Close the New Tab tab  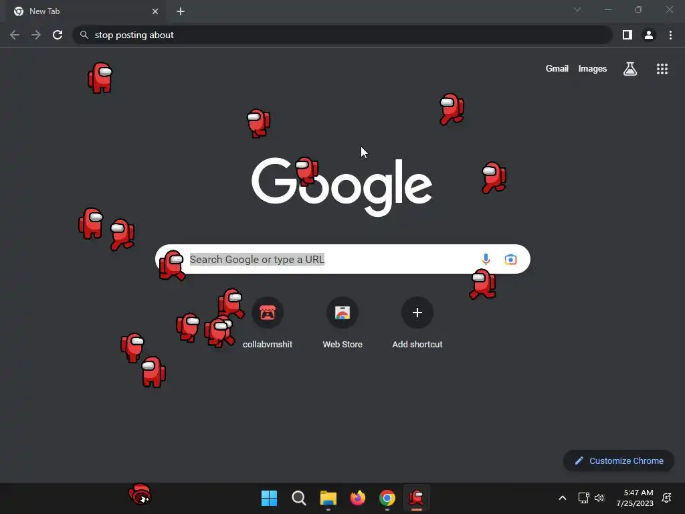point(155,11)
